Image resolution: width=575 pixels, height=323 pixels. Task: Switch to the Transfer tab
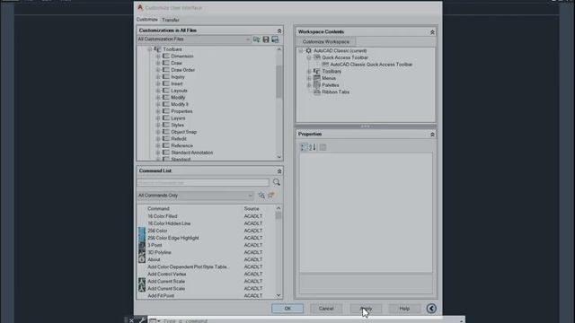171,20
